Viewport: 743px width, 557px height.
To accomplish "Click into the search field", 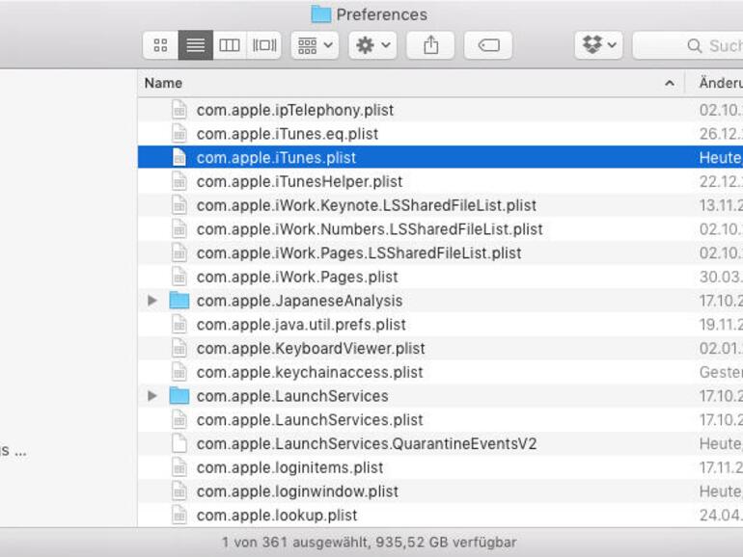I will click(x=688, y=45).
